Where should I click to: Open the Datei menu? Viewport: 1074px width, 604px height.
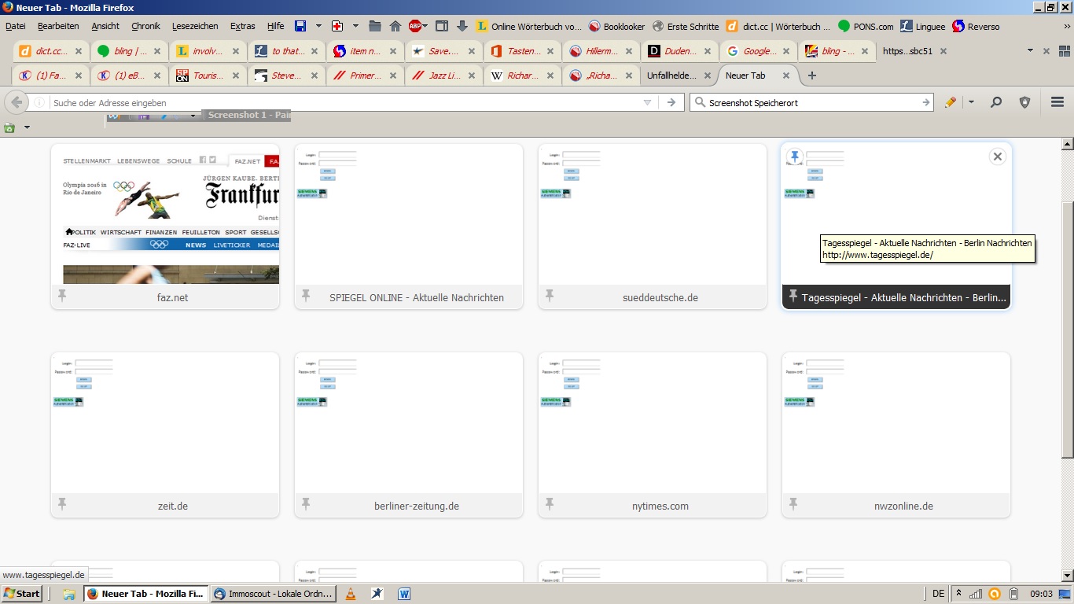tap(15, 26)
